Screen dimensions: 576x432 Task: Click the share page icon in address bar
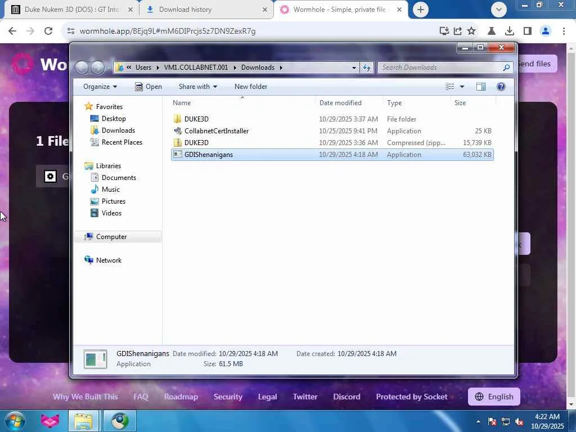[x=458, y=31]
